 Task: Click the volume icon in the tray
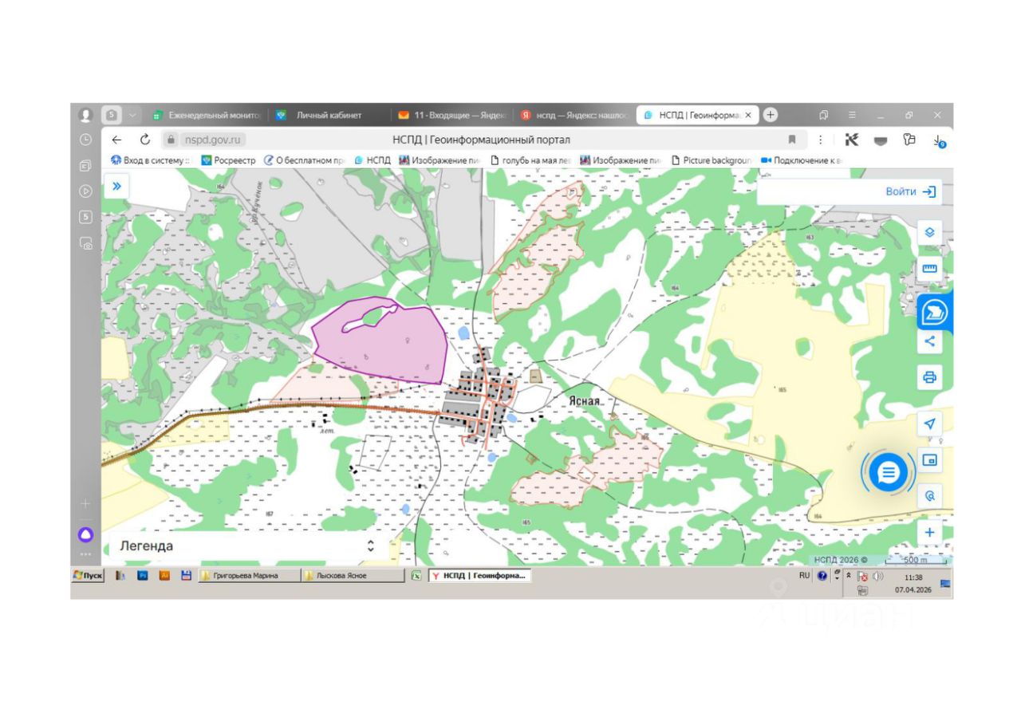[x=877, y=576]
